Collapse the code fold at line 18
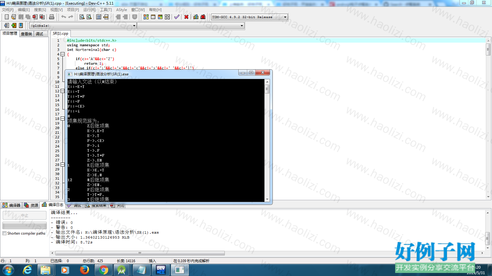Screen dimensions: 492x276 tap(62, 119)
